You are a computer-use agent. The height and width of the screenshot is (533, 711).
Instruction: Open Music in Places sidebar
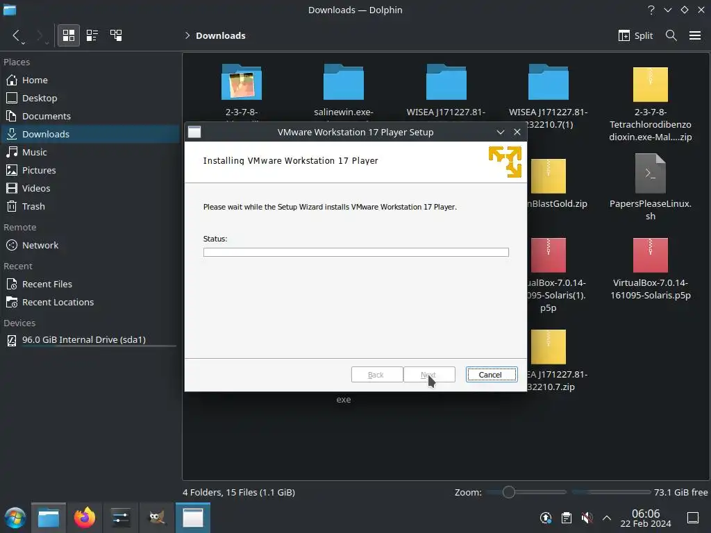tap(91, 152)
